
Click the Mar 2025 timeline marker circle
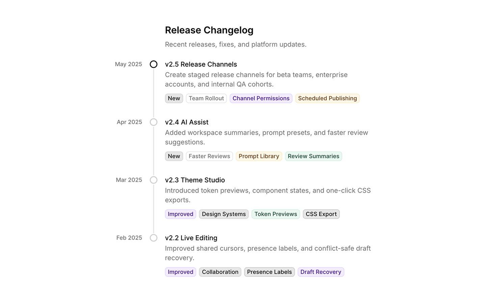(x=154, y=180)
